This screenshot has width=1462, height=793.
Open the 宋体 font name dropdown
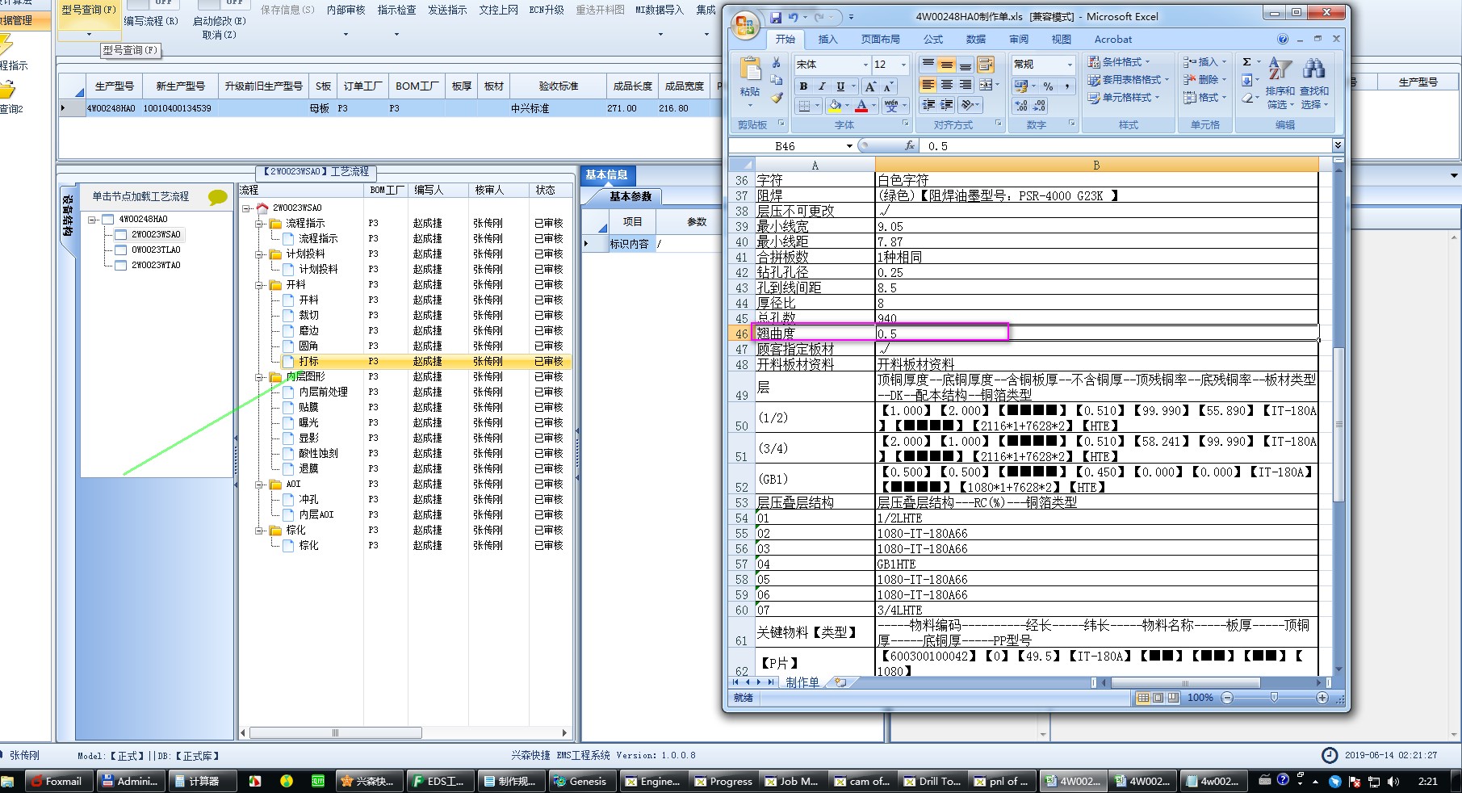pyautogui.click(x=865, y=65)
